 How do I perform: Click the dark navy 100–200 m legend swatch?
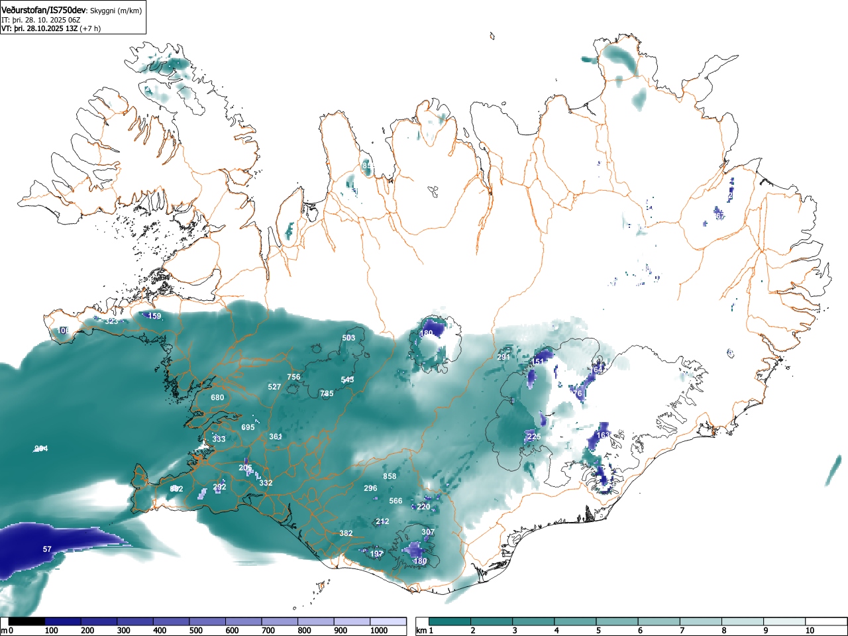63,621
